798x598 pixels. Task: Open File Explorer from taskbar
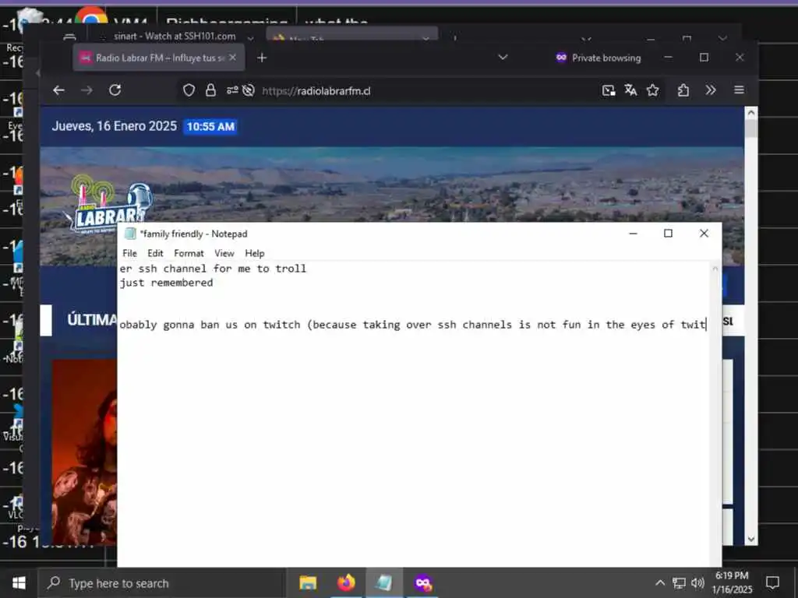coord(308,582)
